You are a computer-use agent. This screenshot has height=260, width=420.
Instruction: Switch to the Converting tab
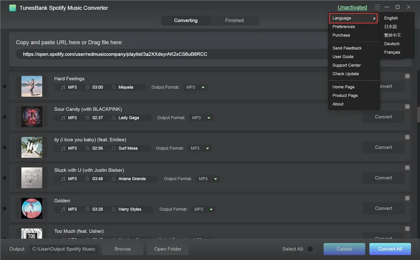(186, 20)
